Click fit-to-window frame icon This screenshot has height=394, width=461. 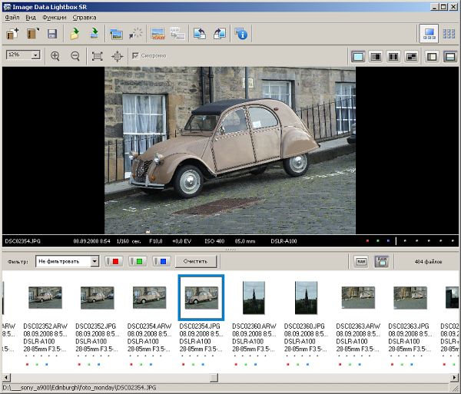98,56
